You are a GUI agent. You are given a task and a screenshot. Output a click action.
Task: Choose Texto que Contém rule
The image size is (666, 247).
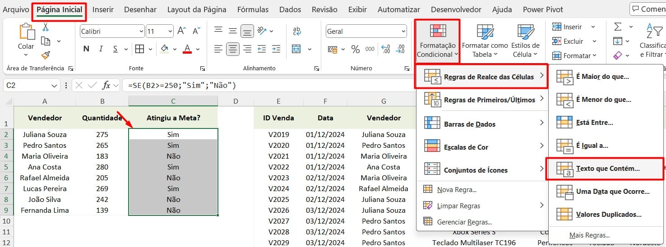[605, 169]
